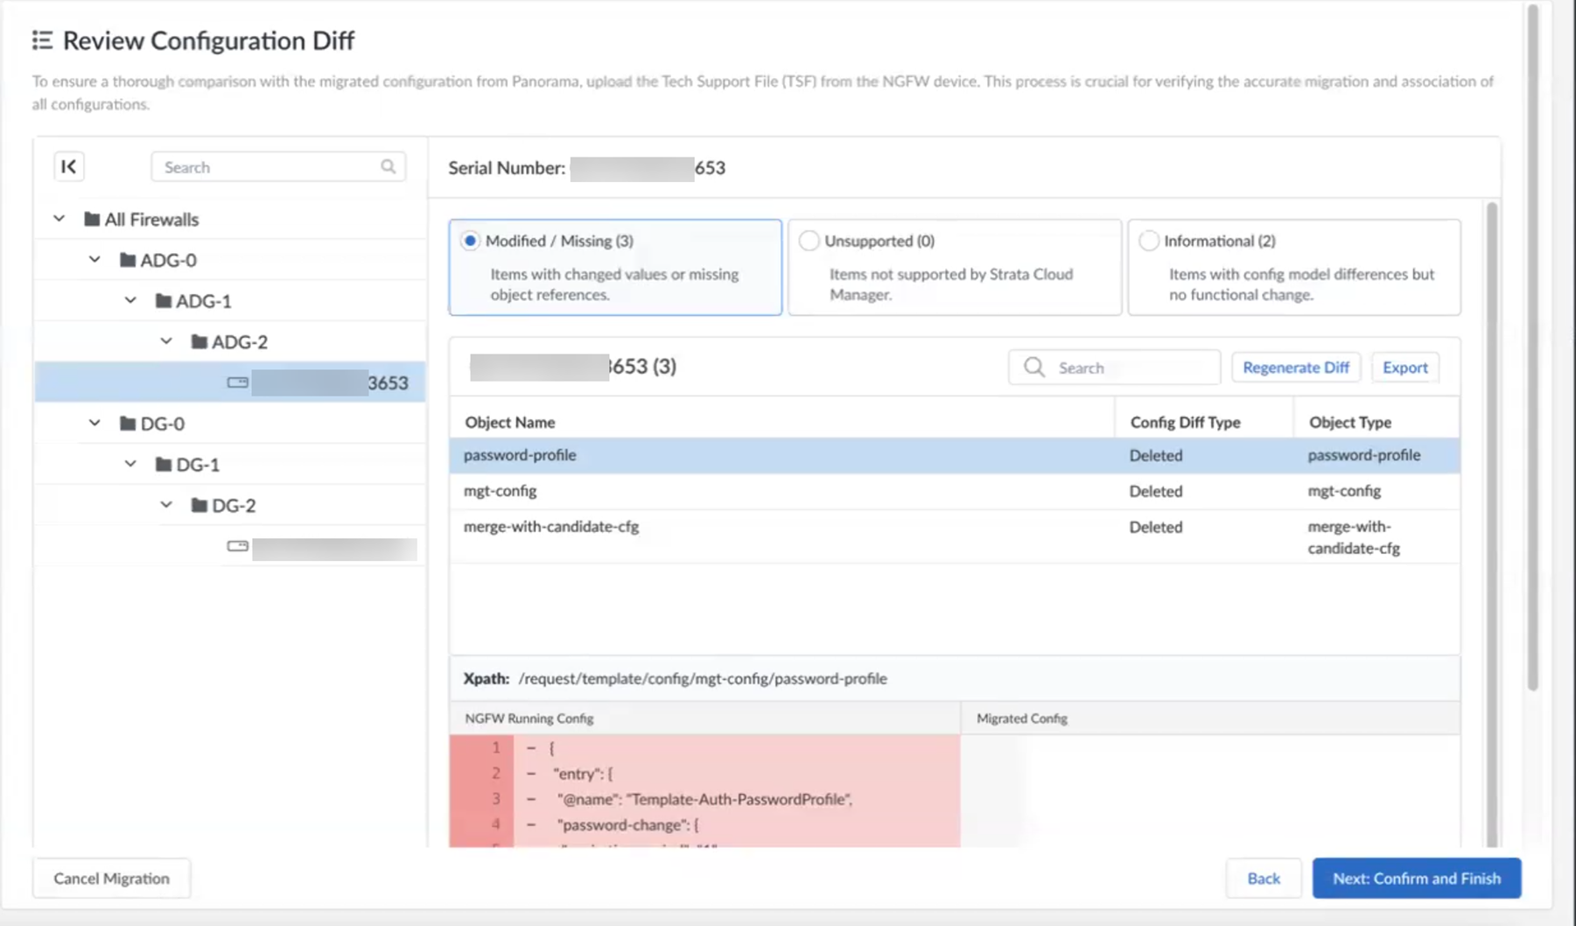Click the All Firewalls folder icon
The width and height of the screenshot is (1576, 926).
coord(92,219)
